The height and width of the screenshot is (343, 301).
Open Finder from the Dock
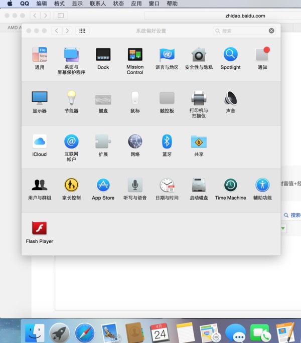(35, 333)
